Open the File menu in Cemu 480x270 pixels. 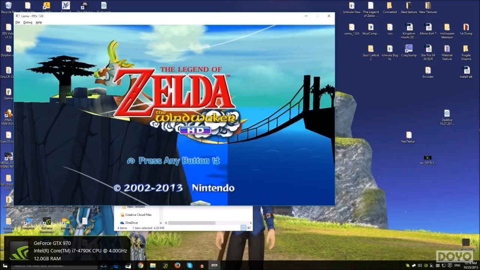pos(18,22)
